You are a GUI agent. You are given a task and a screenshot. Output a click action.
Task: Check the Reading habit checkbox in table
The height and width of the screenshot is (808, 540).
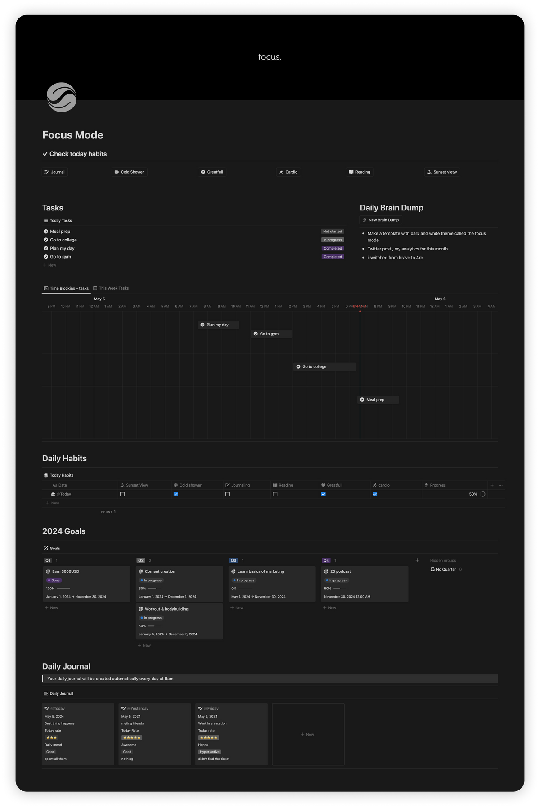pos(275,494)
